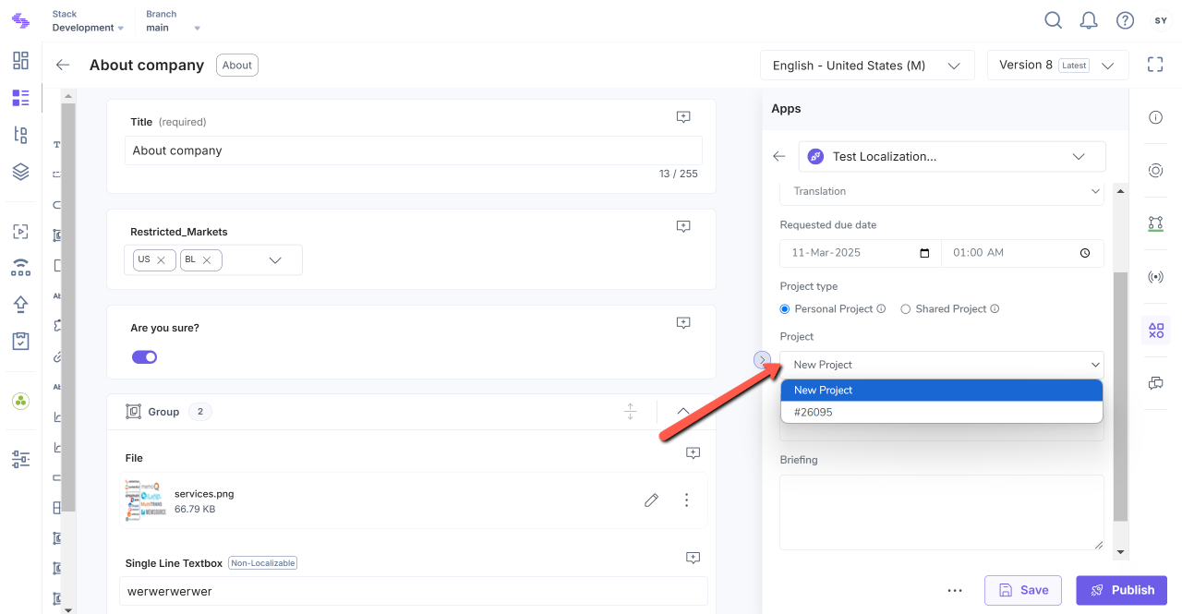Open Releases play icon in left sidebar

pos(20,231)
